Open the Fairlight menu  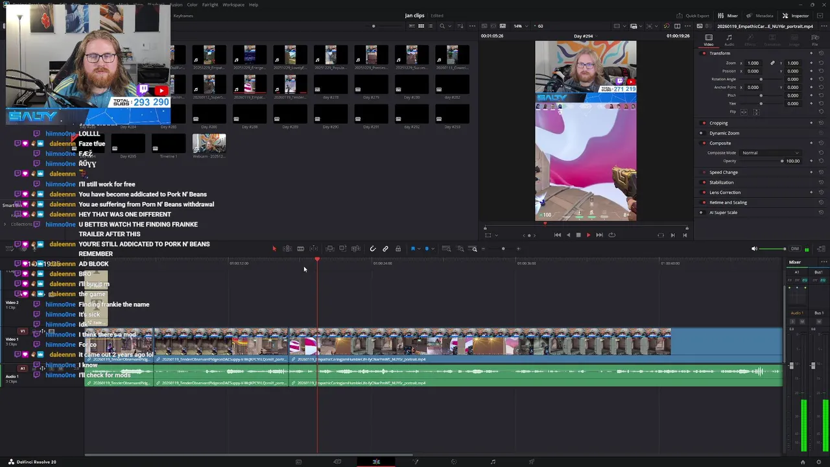coord(210,5)
